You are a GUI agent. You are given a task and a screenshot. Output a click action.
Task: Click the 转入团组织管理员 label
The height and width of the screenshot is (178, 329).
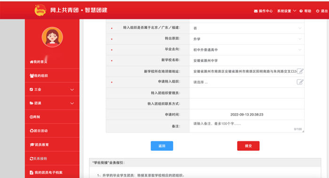tap(165, 93)
